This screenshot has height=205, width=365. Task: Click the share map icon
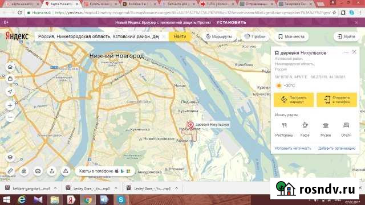[x=52, y=171]
